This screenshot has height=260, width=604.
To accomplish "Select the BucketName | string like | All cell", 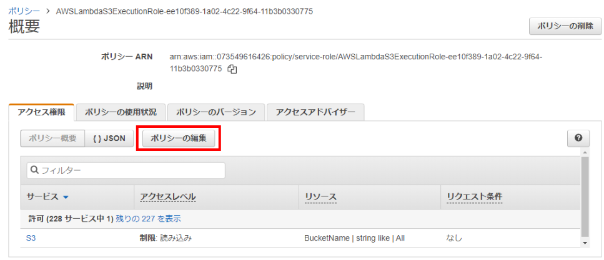I will (354, 238).
